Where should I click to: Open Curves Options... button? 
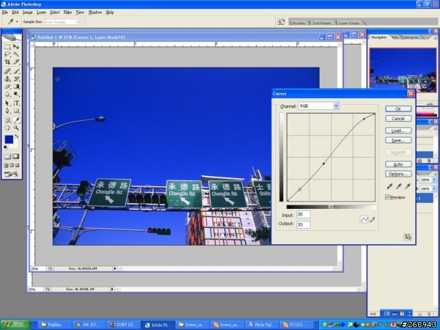[398, 174]
